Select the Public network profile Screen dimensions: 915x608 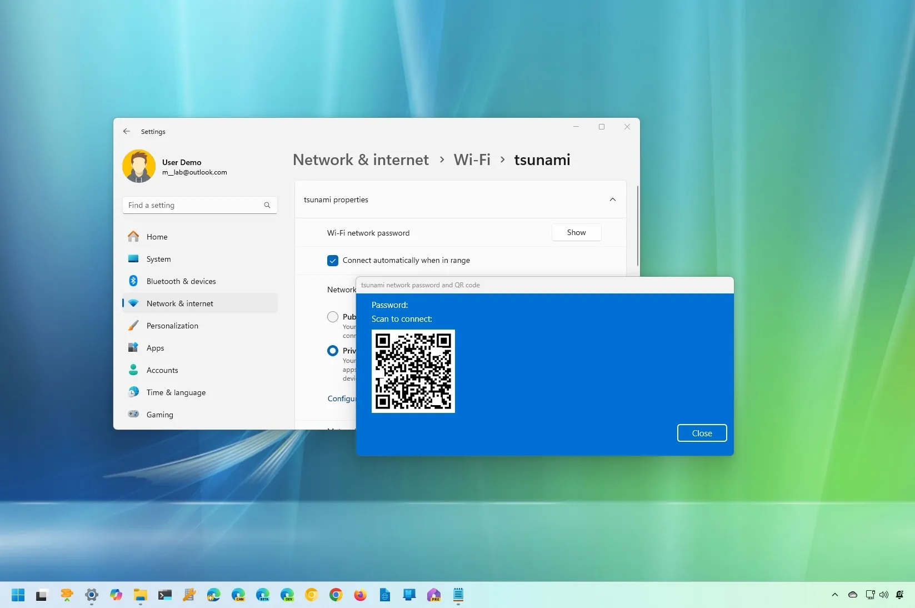pyautogui.click(x=332, y=317)
